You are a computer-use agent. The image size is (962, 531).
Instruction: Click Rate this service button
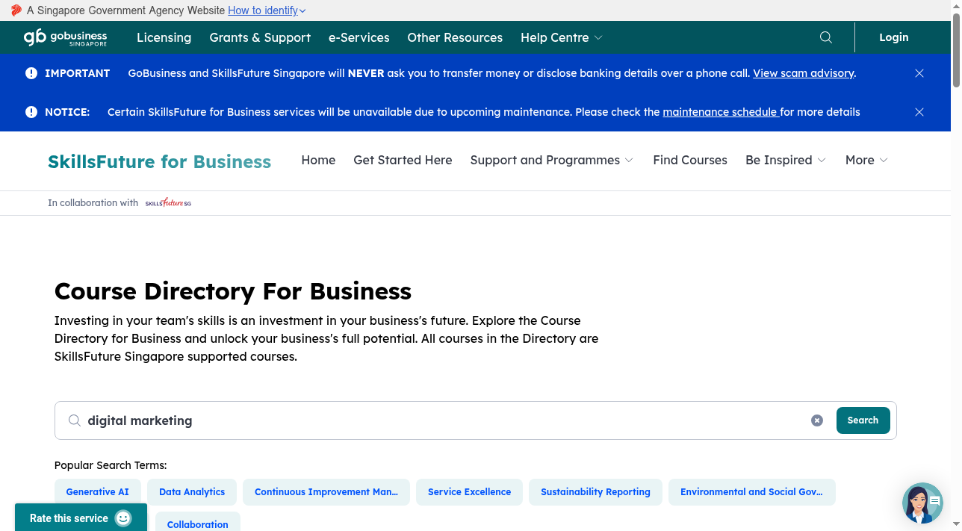(81, 518)
